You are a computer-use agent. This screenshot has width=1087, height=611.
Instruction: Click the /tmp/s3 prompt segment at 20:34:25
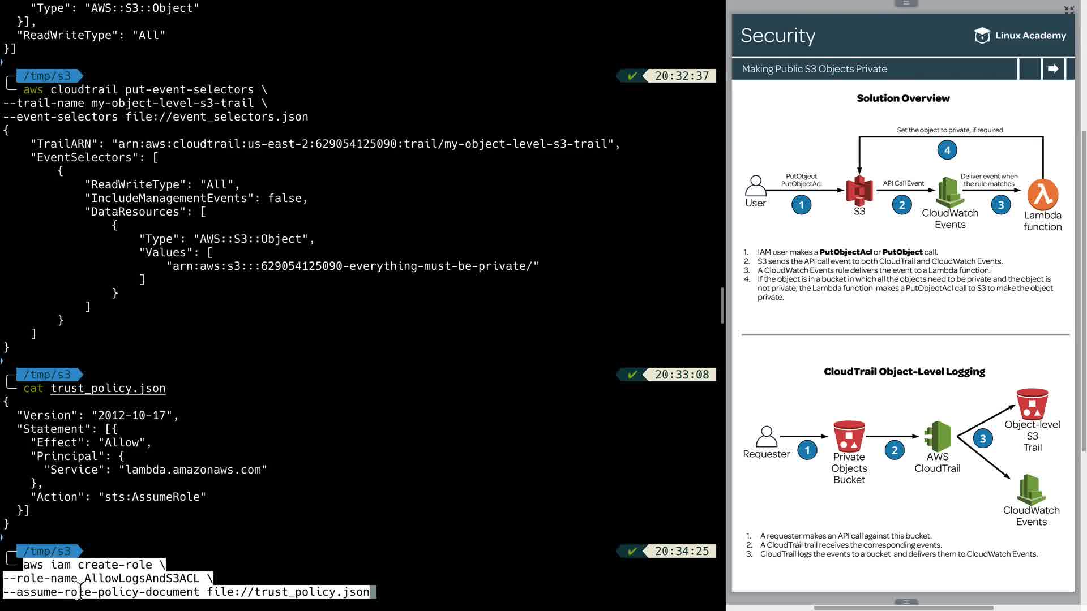point(48,551)
